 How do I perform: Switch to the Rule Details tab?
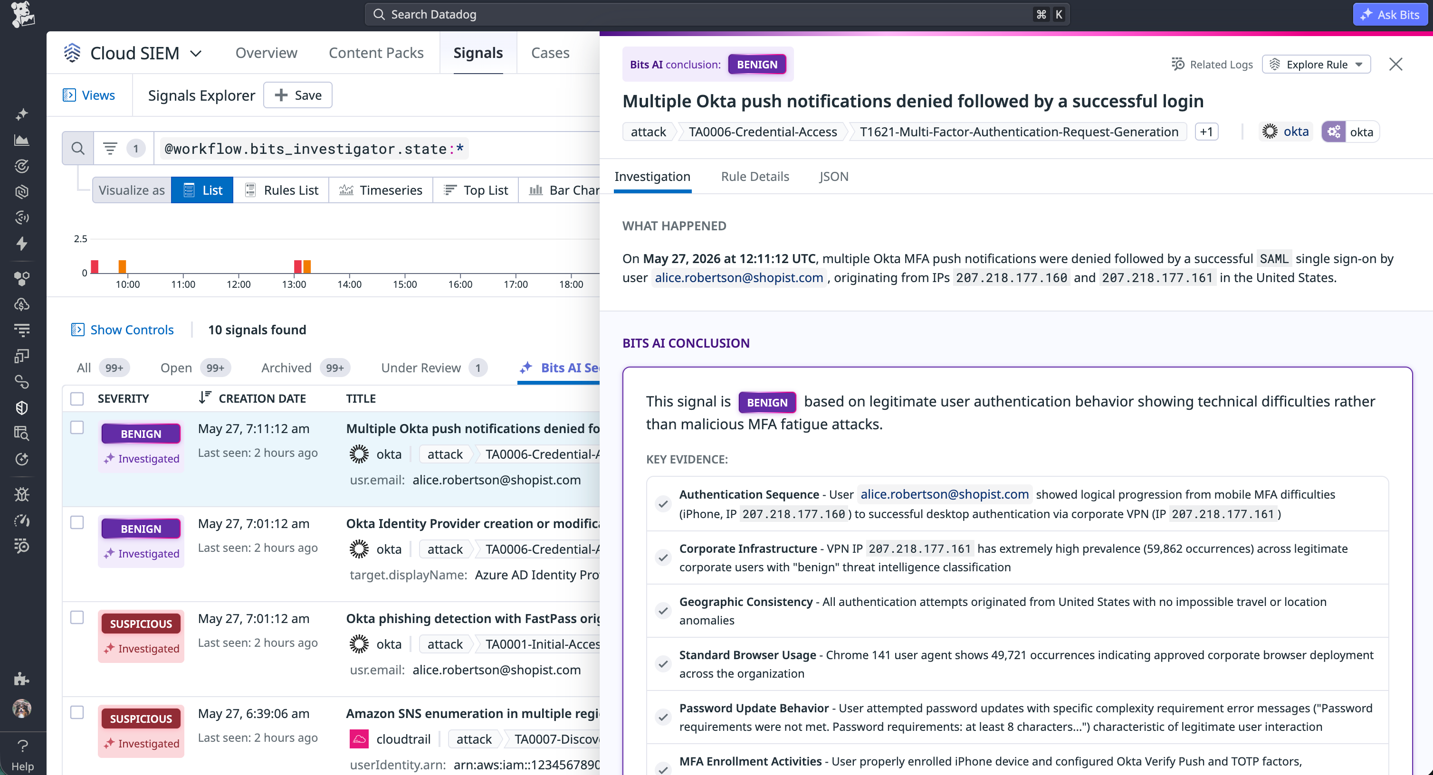click(755, 176)
